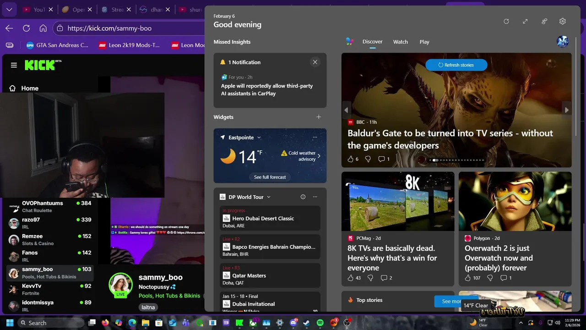Viewport: 586px width, 330px height.
Task: Open Fanos channel in sidebar
Action: click(50, 256)
